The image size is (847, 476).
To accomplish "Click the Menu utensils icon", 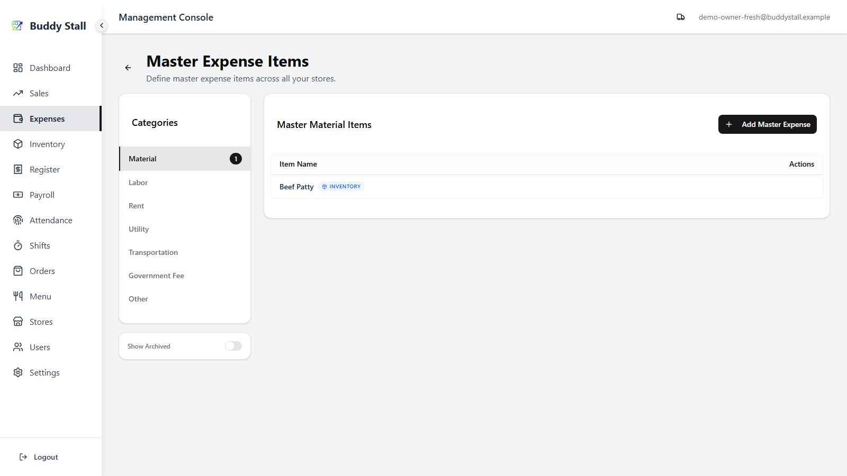I will coord(18,296).
